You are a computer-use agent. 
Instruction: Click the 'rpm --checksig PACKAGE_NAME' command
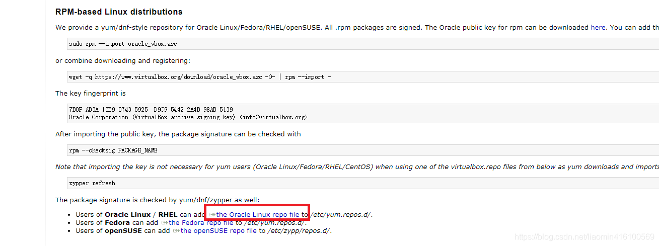click(113, 150)
